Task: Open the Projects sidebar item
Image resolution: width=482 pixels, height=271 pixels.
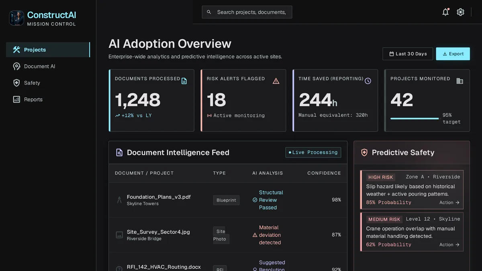Action: click(48, 50)
